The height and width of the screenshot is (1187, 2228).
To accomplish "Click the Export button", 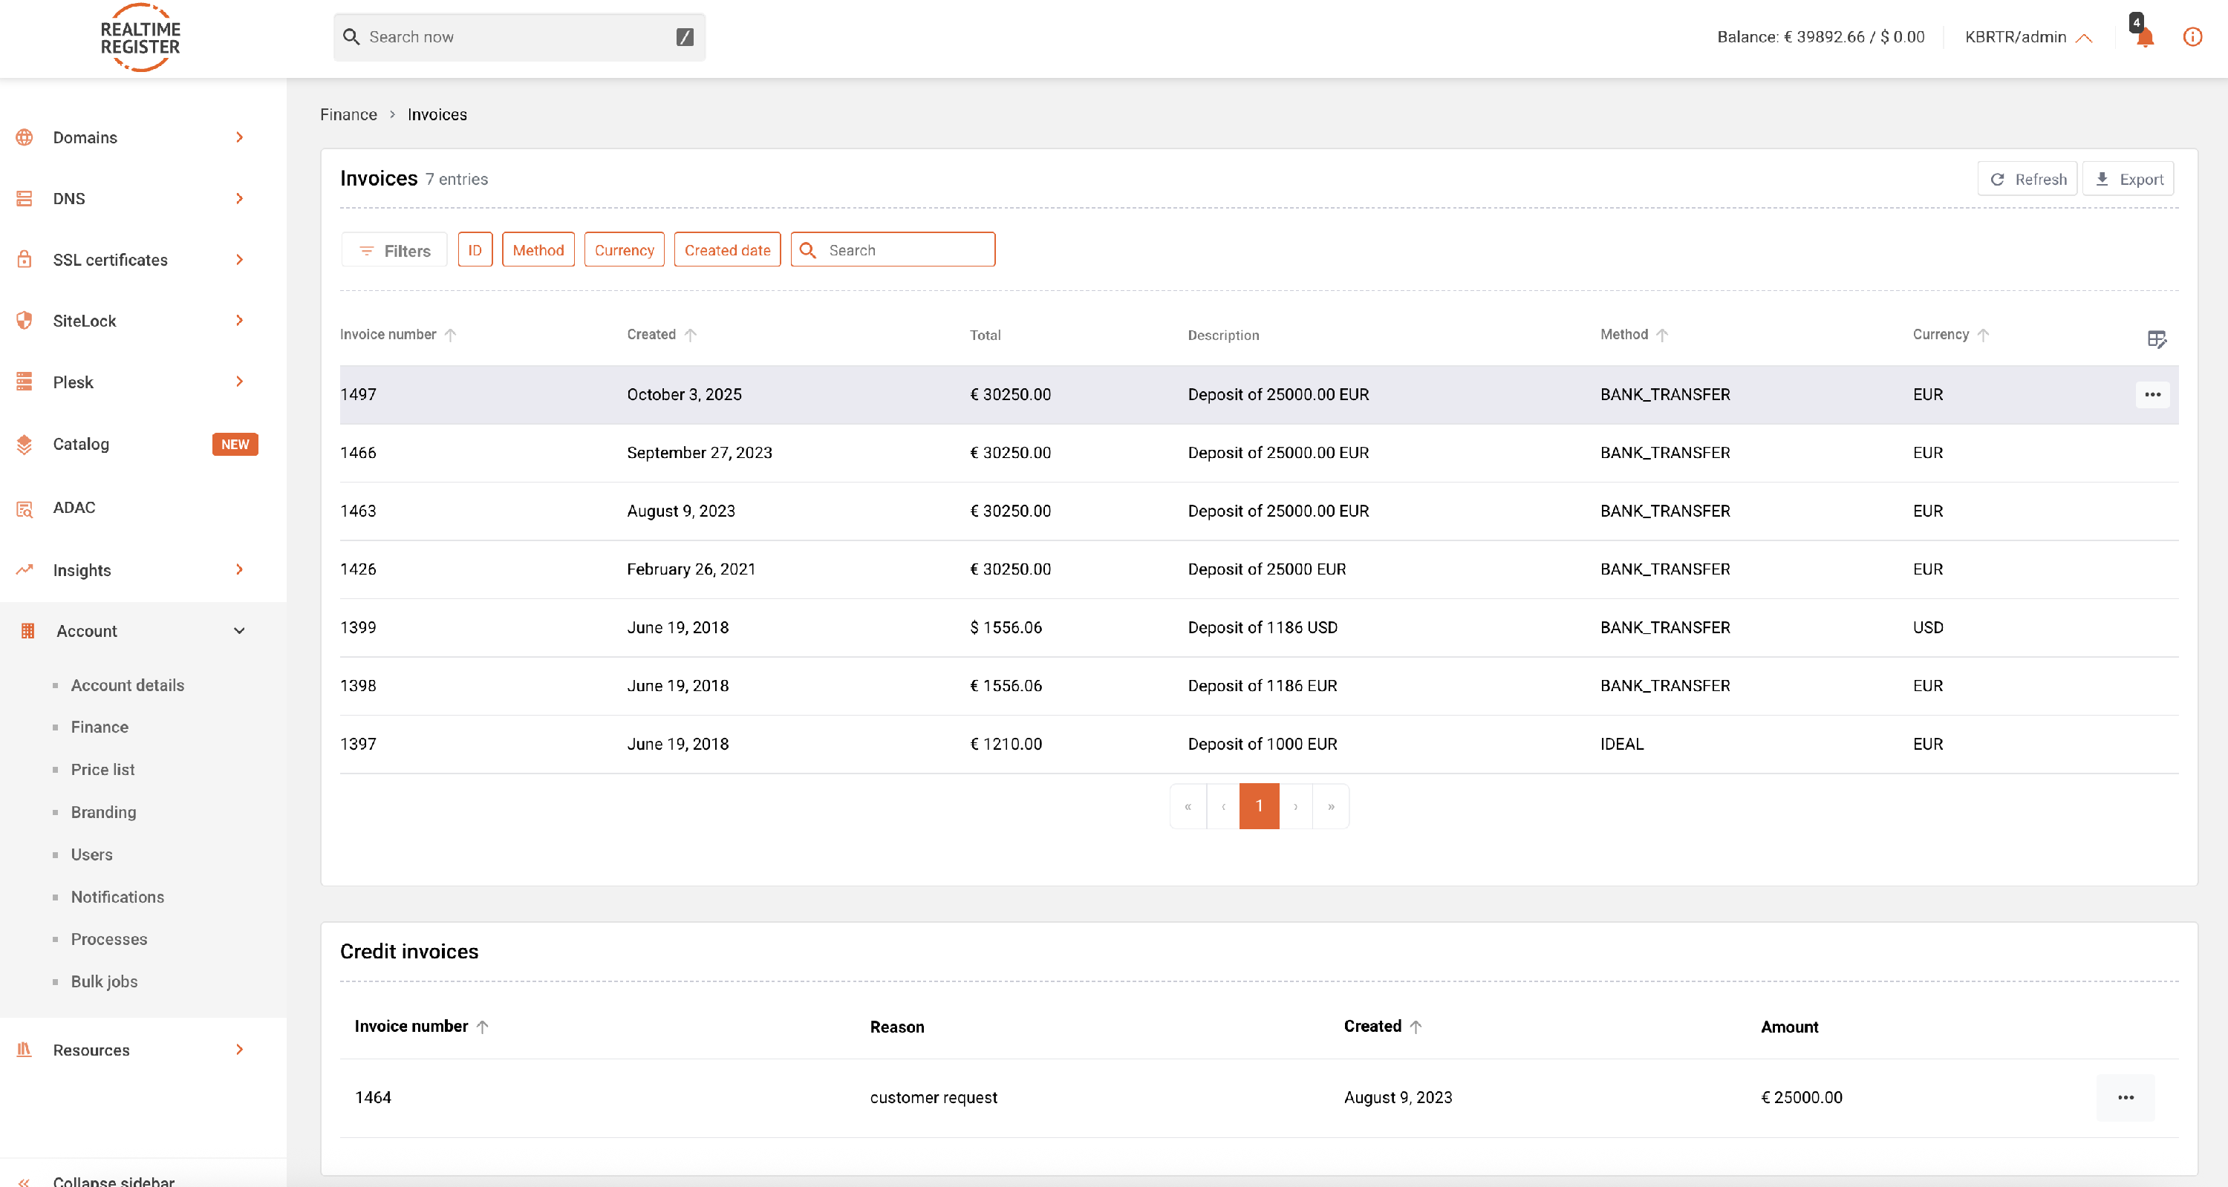I will point(2128,179).
